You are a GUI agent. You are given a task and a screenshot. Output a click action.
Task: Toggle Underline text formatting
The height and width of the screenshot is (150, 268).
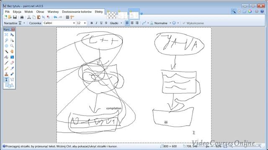pos(101,23)
